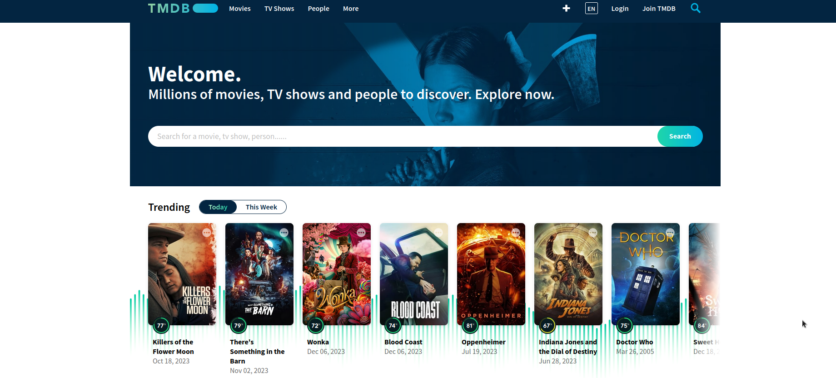Open the People menu
This screenshot has width=836, height=378.
(318, 9)
